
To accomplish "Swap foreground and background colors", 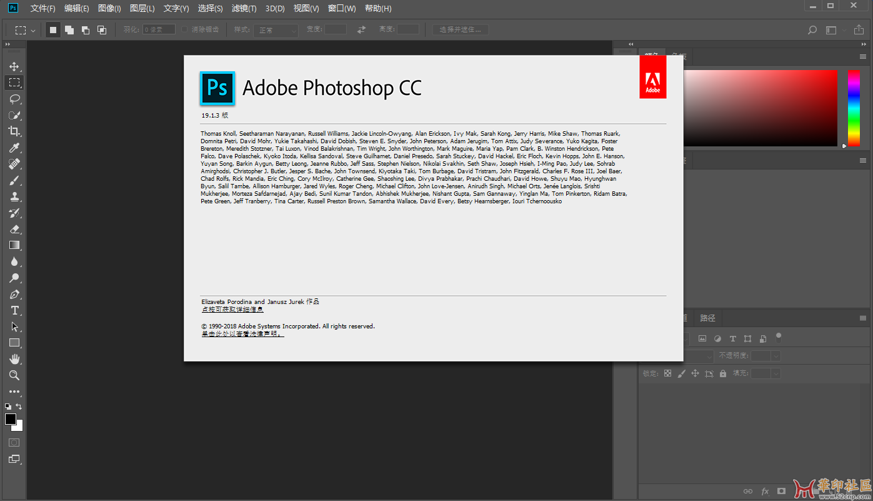I will click(x=19, y=407).
